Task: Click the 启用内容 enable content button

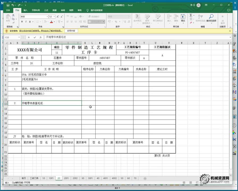Action: coord(71,31)
